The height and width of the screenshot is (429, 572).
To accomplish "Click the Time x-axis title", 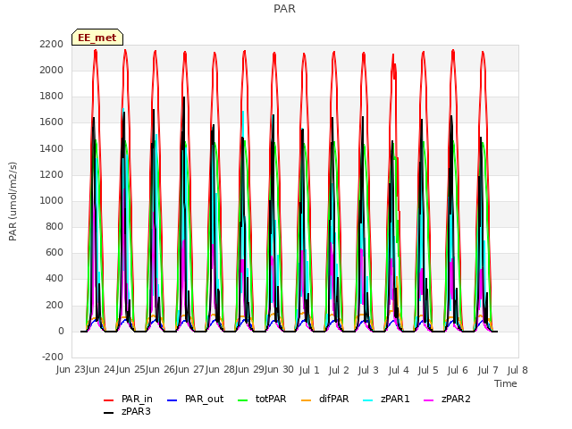I will (506, 383).
